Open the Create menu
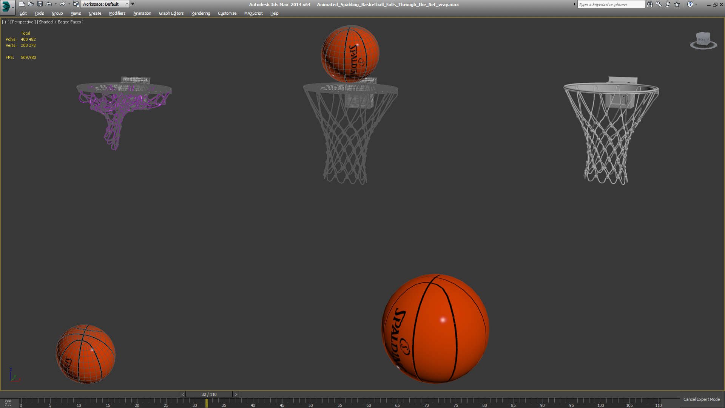The height and width of the screenshot is (408, 725). [x=95, y=13]
